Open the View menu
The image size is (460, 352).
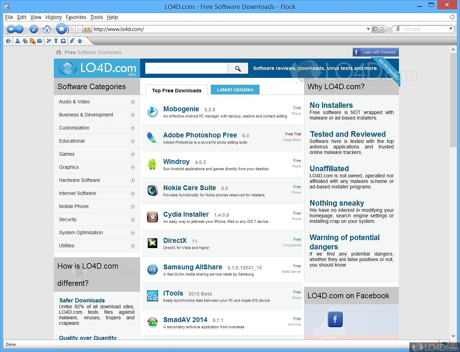(36, 17)
